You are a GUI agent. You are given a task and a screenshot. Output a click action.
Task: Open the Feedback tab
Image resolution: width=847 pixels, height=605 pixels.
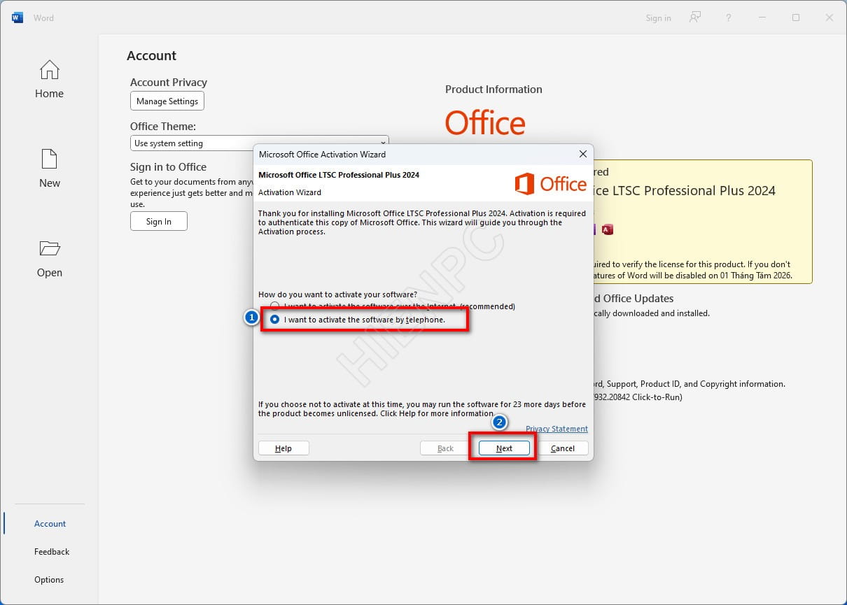pos(52,551)
